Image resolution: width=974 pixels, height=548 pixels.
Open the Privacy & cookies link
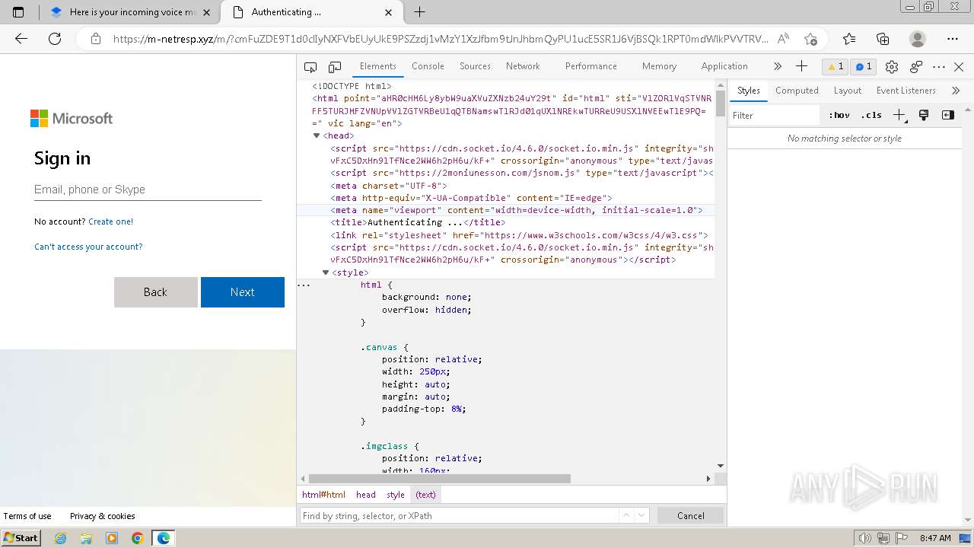(103, 516)
